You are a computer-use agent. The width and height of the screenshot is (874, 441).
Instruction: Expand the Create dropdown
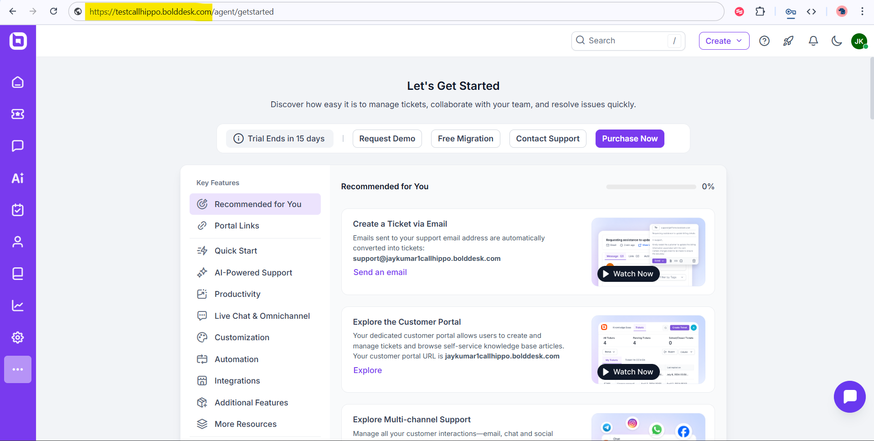coord(724,41)
